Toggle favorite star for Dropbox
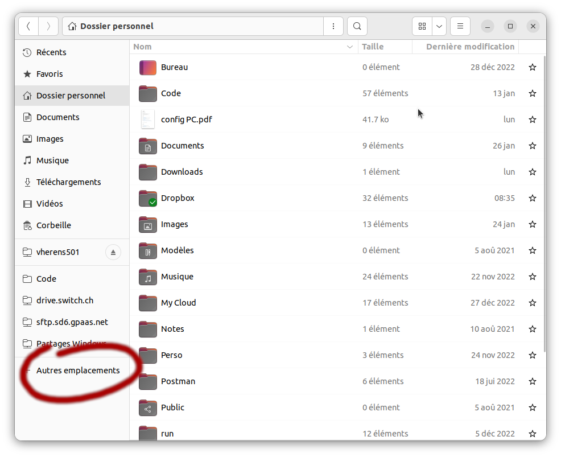The width and height of the screenshot is (561, 457). 533,198
